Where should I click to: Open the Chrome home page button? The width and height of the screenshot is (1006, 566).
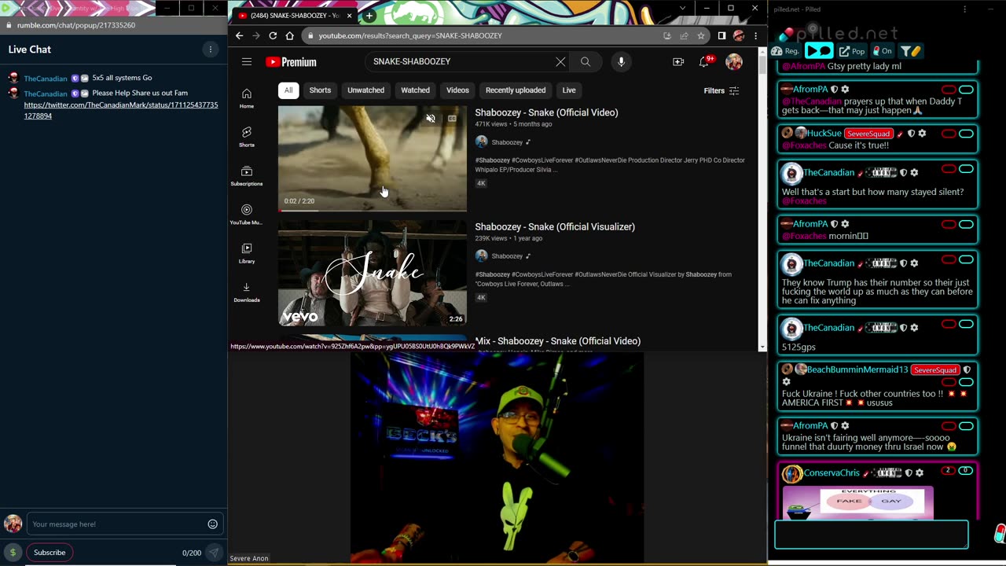click(289, 35)
